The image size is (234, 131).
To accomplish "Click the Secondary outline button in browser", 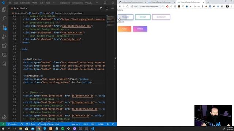I will [x=161, y=17].
